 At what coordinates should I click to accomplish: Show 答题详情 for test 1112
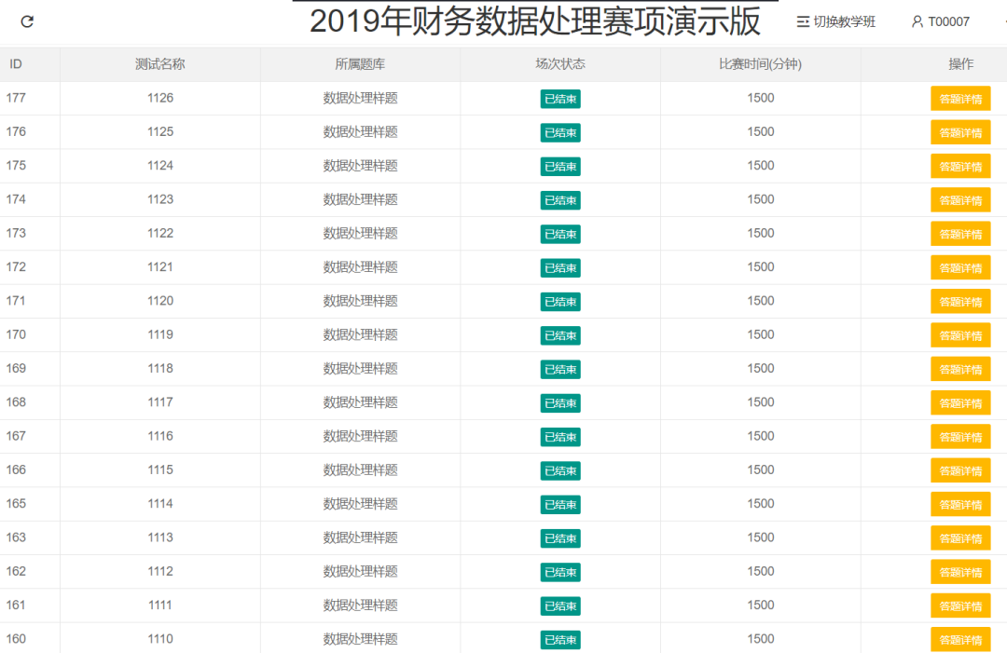click(960, 572)
